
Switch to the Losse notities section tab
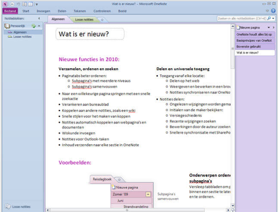coord(84,19)
